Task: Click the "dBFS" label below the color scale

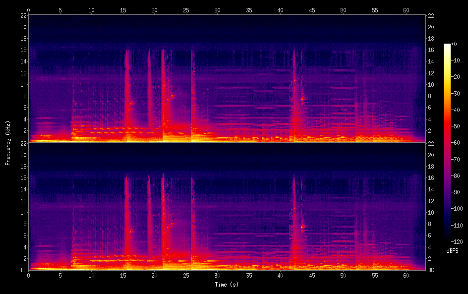Action: (452, 251)
